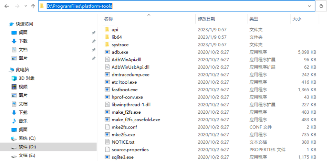This screenshot has height=161, width=329.
Task: Select the systrace folder icon
Action: pos(107,45)
